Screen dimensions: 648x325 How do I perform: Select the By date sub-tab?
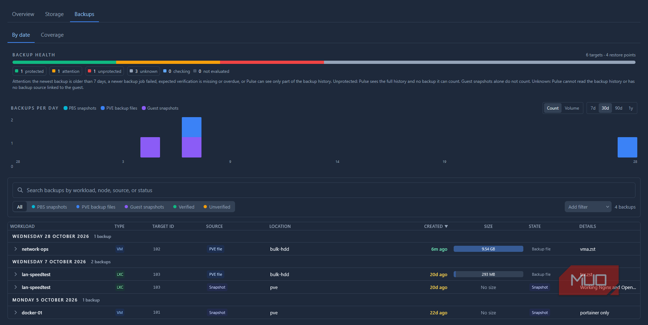pyautogui.click(x=21, y=35)
